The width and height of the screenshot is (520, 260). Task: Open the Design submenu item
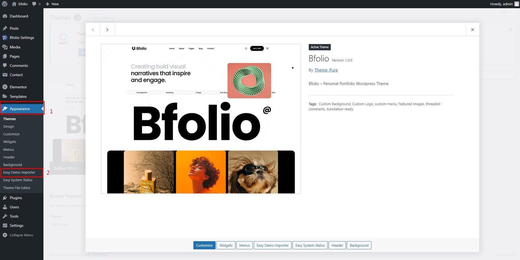tap(9, 126)
